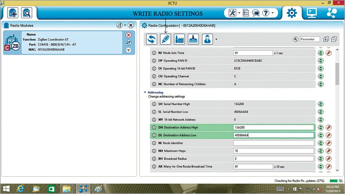Switch to Network working mode

click(332, 13)
